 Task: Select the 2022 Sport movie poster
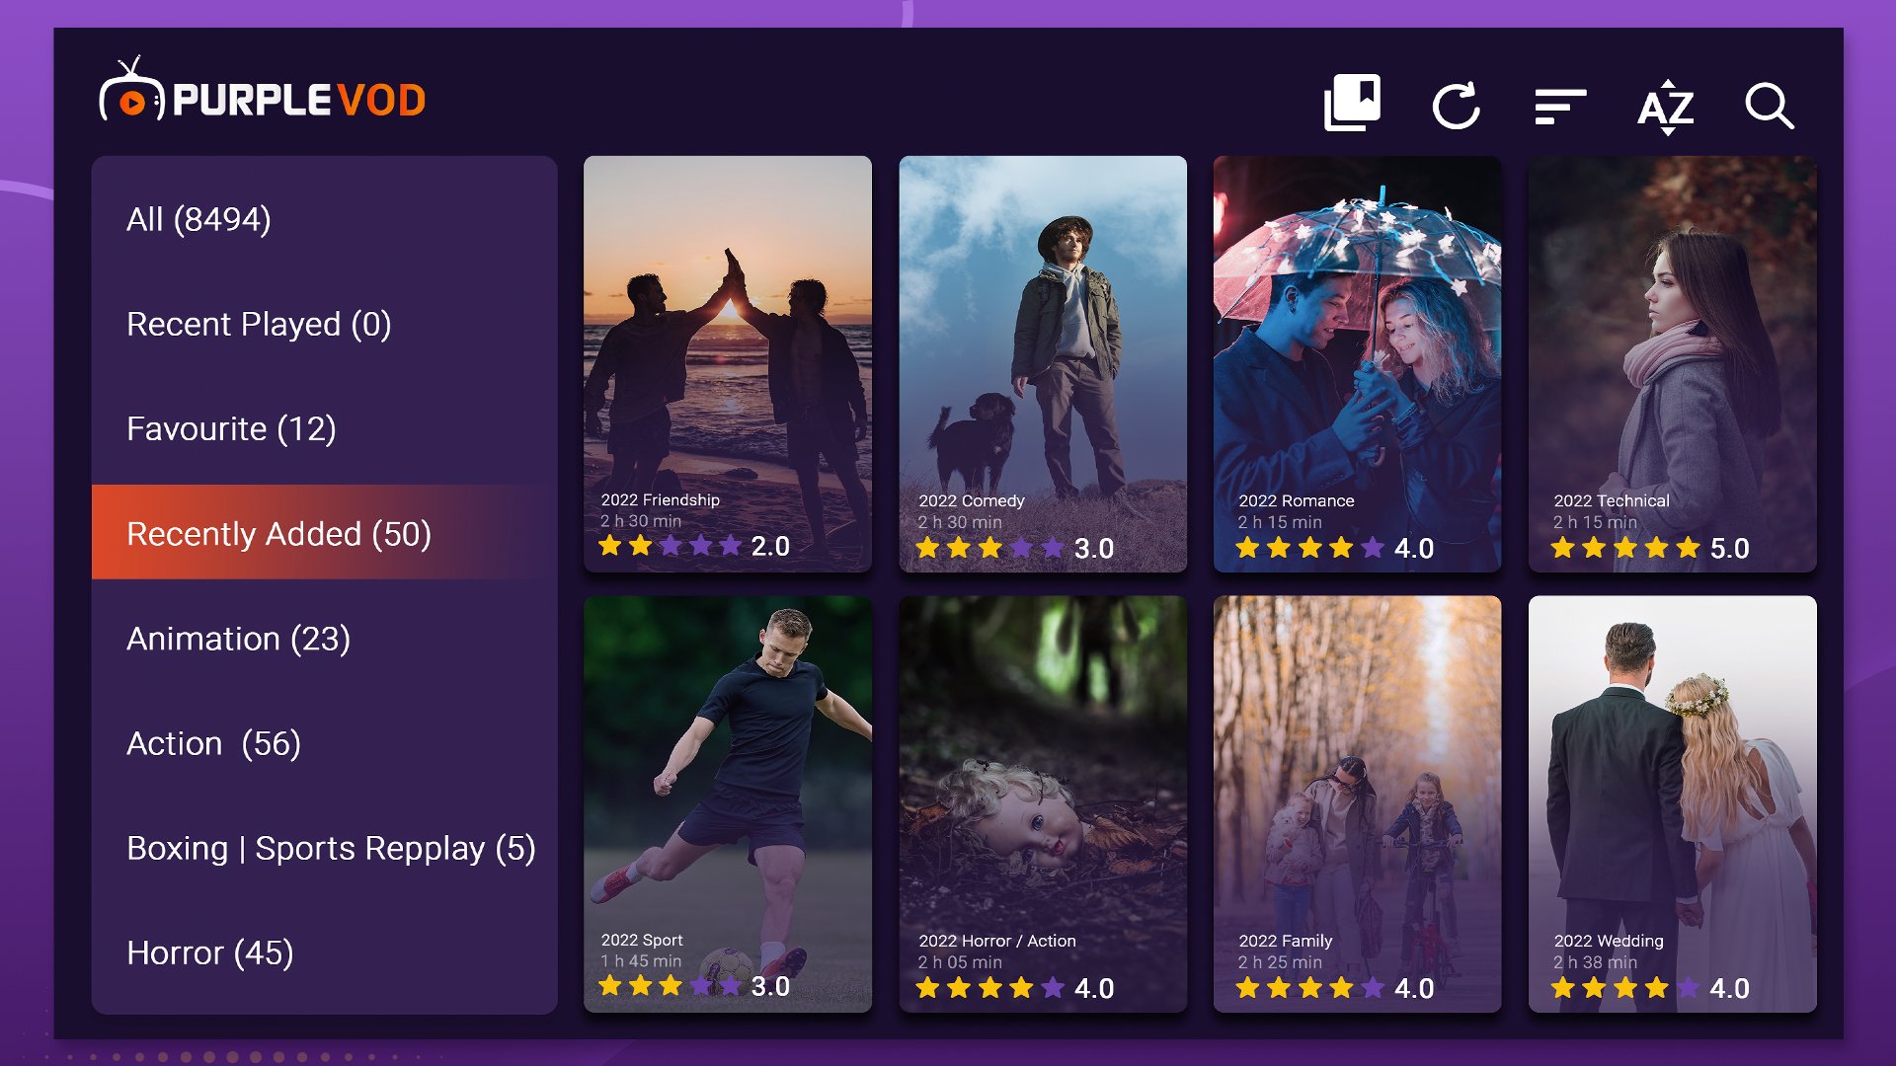728,803
